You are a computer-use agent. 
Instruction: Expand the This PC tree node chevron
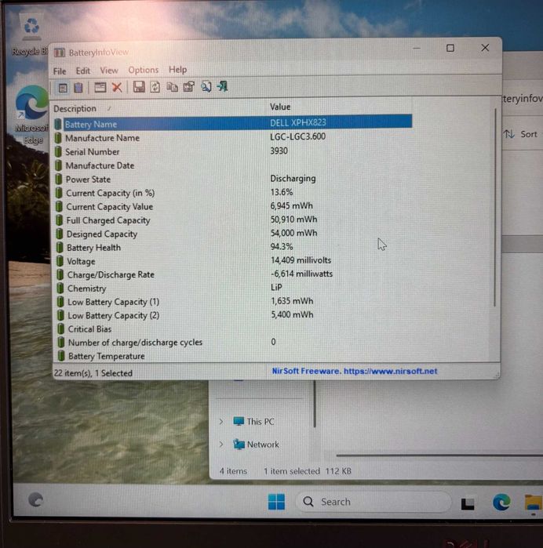(221, 422)
